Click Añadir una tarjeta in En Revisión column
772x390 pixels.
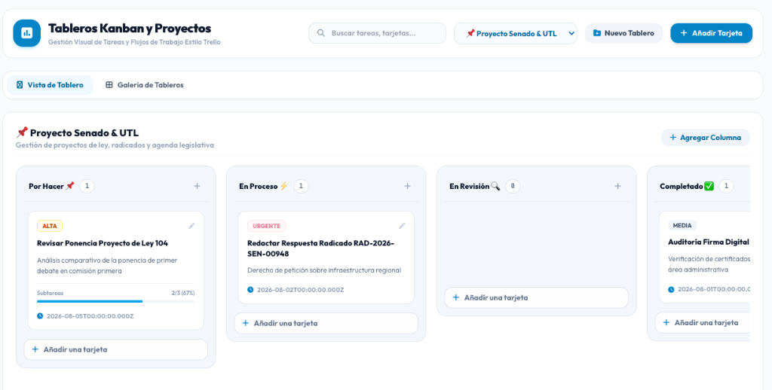[536, 297]
